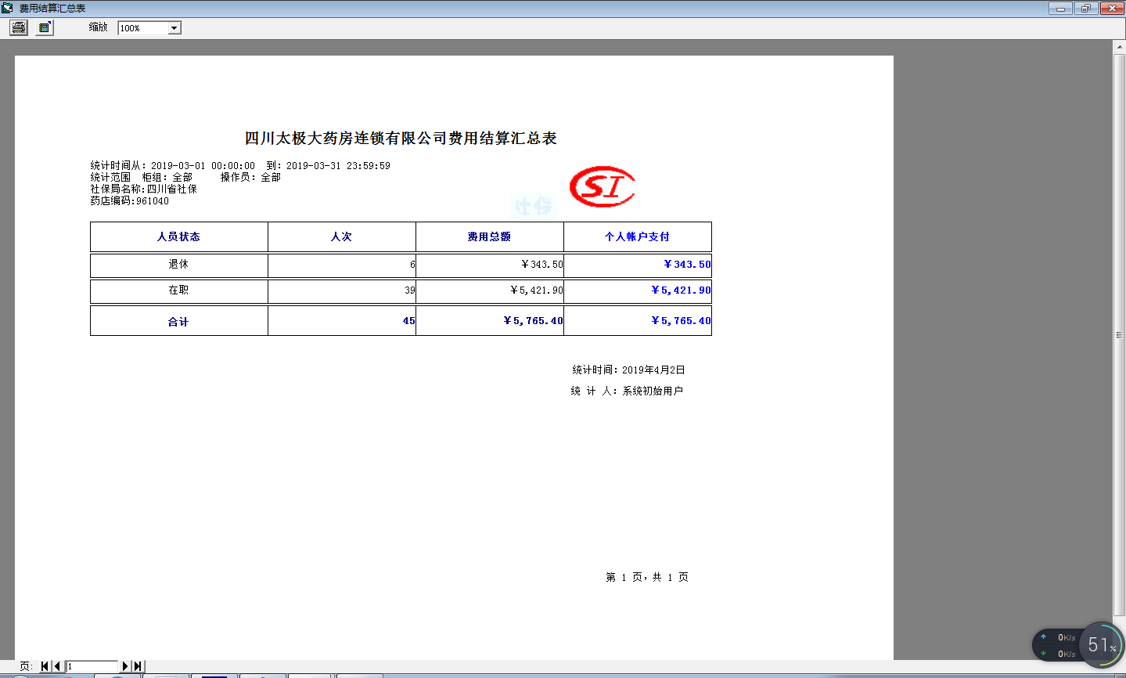Click the 费用结算汇总表 window title icon
The width and height of the screenshot is (1126, 678).
click(7, 8)
